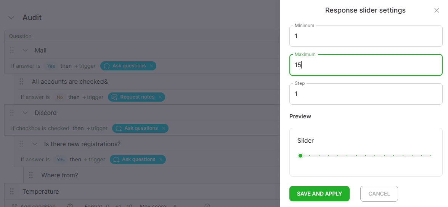Click the CANCEL button

[x=379, y=194]
